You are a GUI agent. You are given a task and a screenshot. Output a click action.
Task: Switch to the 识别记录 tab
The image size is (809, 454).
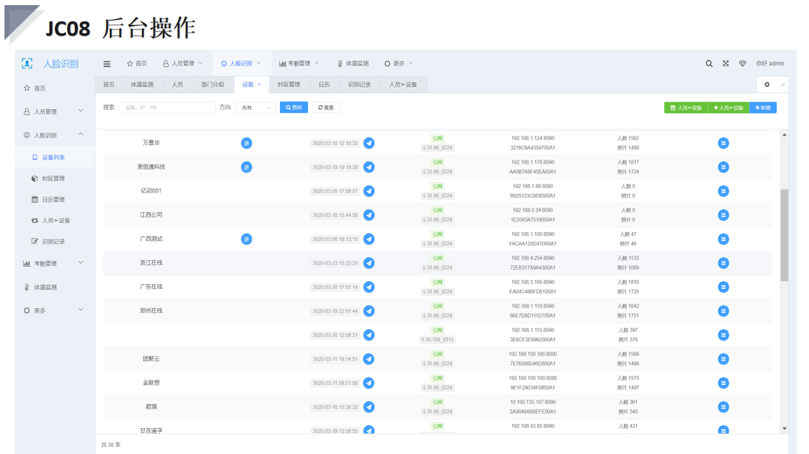coord(359,85)
